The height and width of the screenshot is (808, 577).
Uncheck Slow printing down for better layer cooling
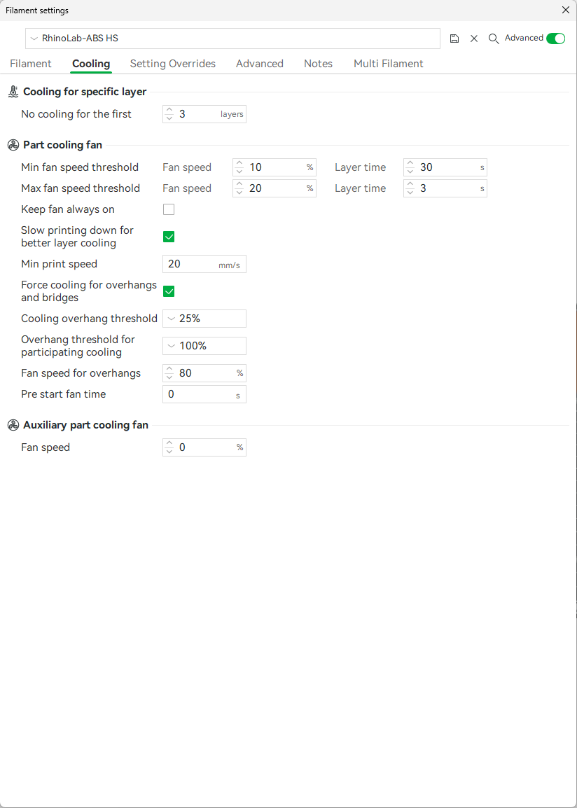169,237
